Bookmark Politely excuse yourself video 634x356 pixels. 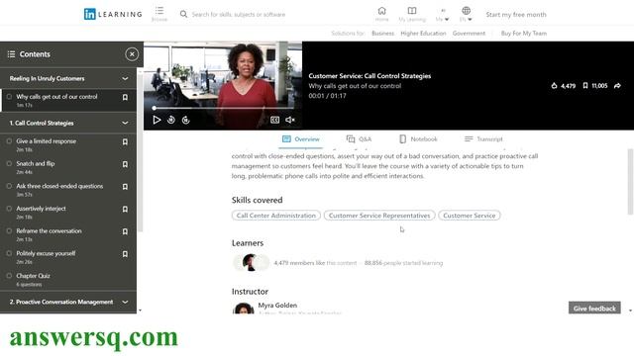tap(126, 254)
